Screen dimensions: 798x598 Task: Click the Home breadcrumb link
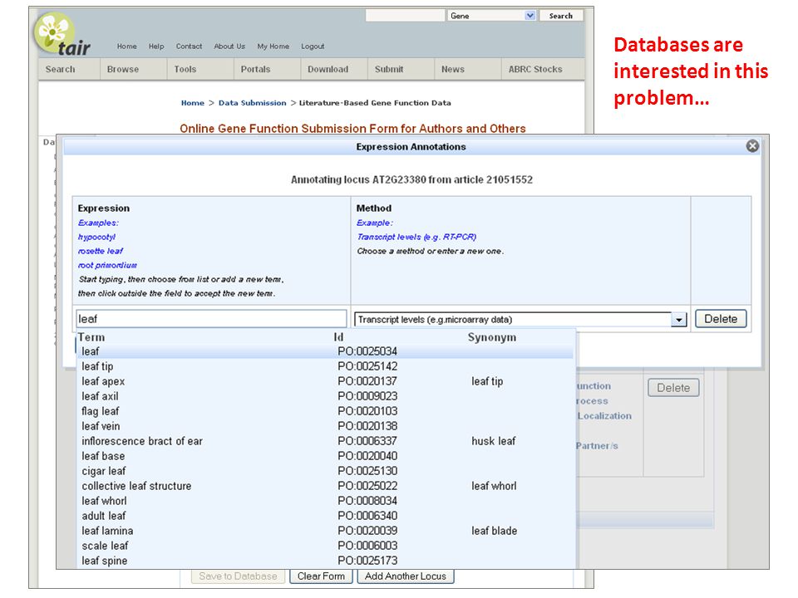192,103
